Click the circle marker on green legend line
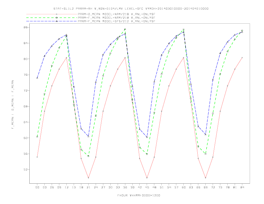This screenshot has width=264, height=204. pyautogui.click(x=57, y=18)
